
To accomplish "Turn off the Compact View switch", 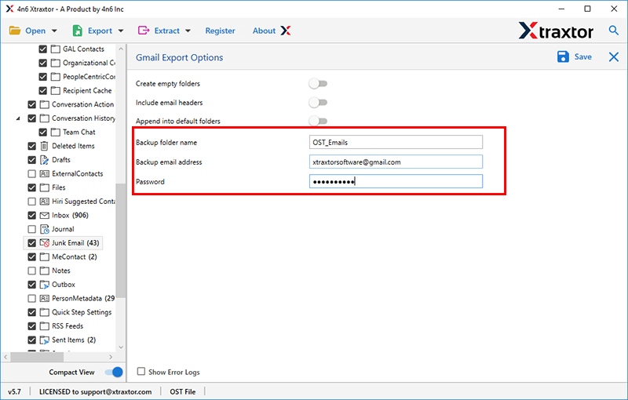I will (114, 372).
